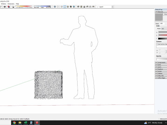Viewport: 167px width, 125px height.
Task: Switch to Right view icon
Action: pos(87,7)
